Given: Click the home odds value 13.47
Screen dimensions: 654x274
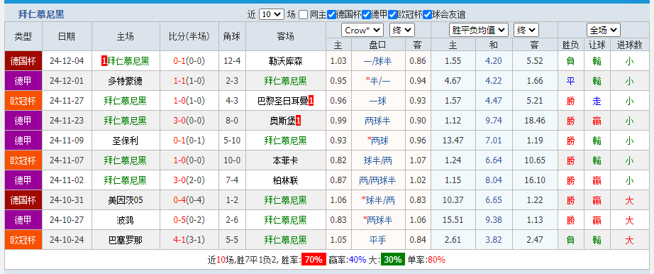Looking at the screenshot, I should (x=453, y=141).
